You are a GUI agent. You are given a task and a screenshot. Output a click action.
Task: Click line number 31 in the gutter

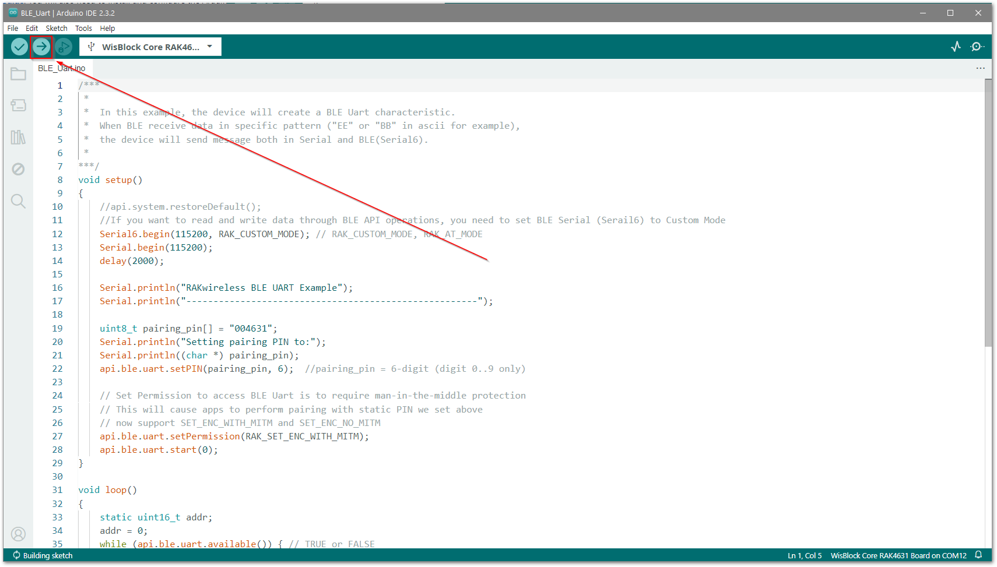pos(57,490)
